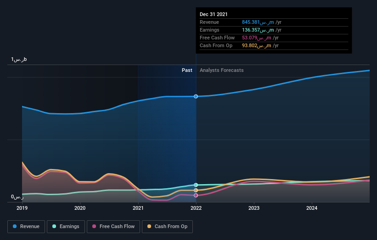Toggle the Earnings legend series
The width and height of the screenshot is (377, 240).
pyautogui.click(x=66, y=227)
